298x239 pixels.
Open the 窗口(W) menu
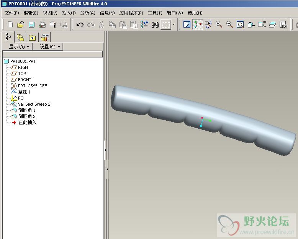pyautogui.click(x=175, y=13)
